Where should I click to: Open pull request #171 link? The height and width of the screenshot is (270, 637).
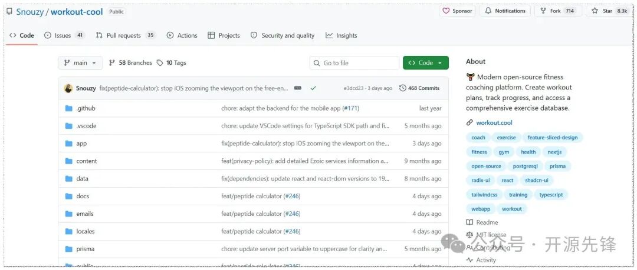351,108
